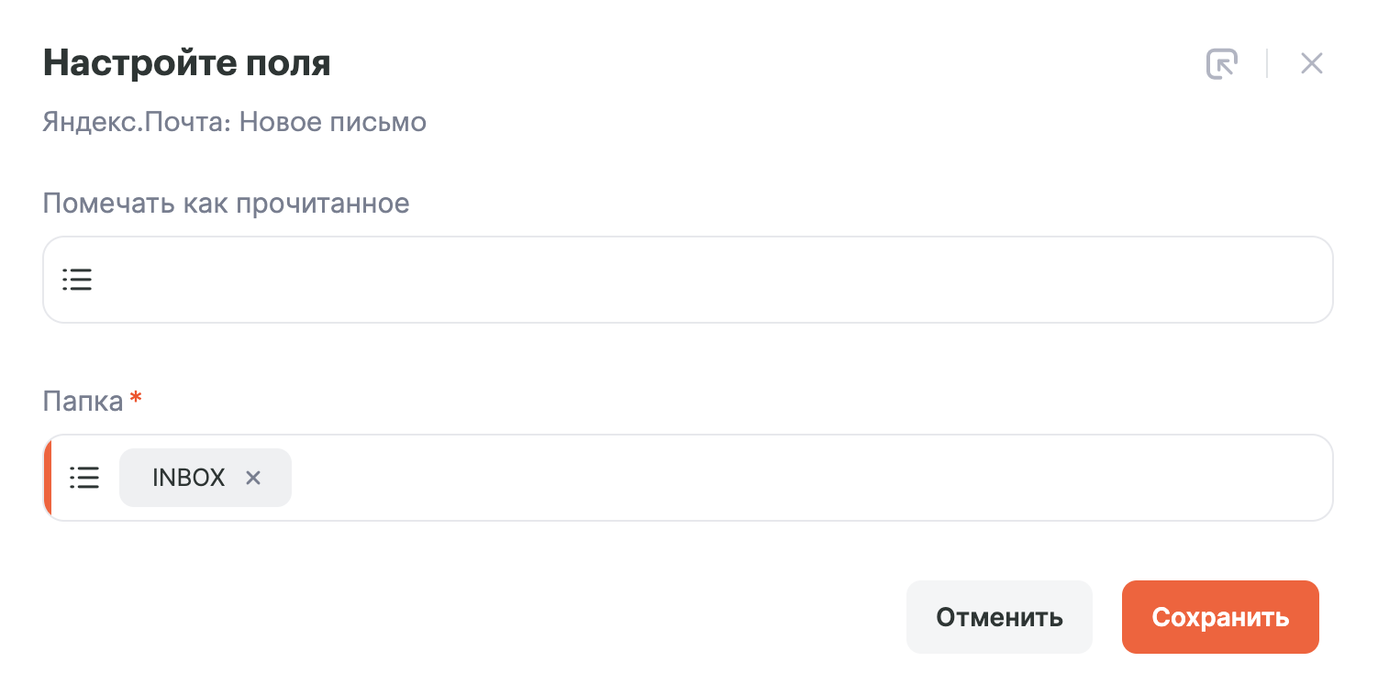1378x695 pixels.
Task: Click the vertical divider between the header icons
Action: pos(1267,63)
